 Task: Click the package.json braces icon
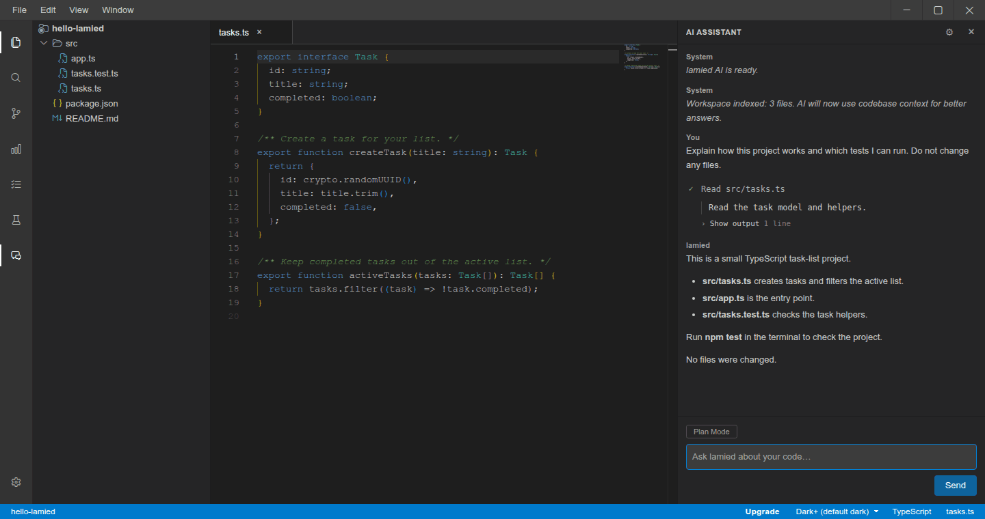(57, 104)
